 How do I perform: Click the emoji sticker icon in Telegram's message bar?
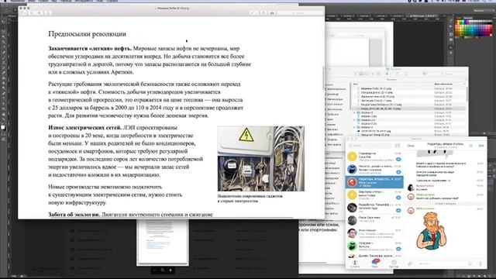click(470, 263)
